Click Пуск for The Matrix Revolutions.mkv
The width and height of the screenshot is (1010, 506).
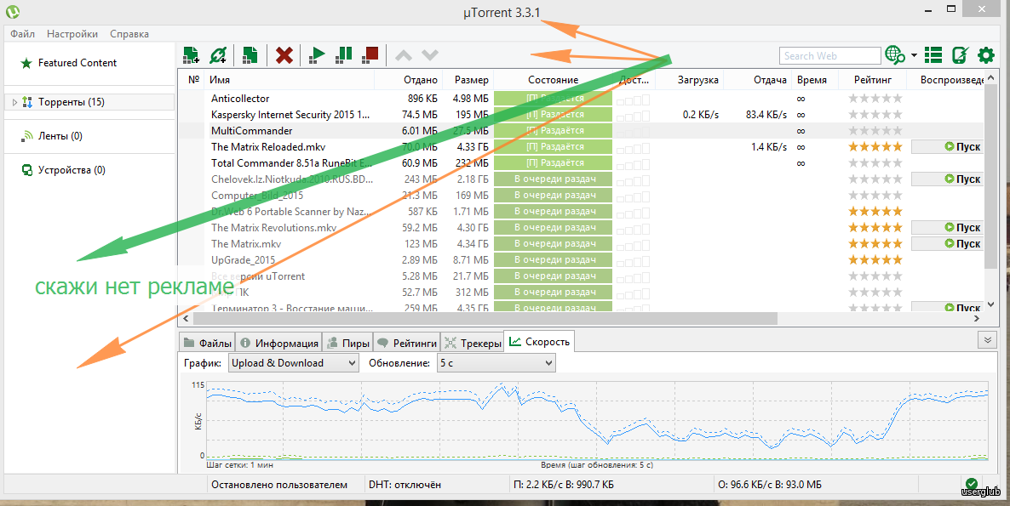point(947,227)
